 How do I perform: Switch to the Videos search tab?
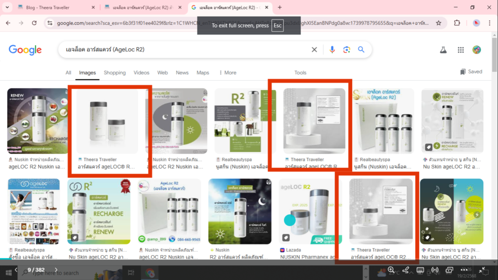point(141,72)
